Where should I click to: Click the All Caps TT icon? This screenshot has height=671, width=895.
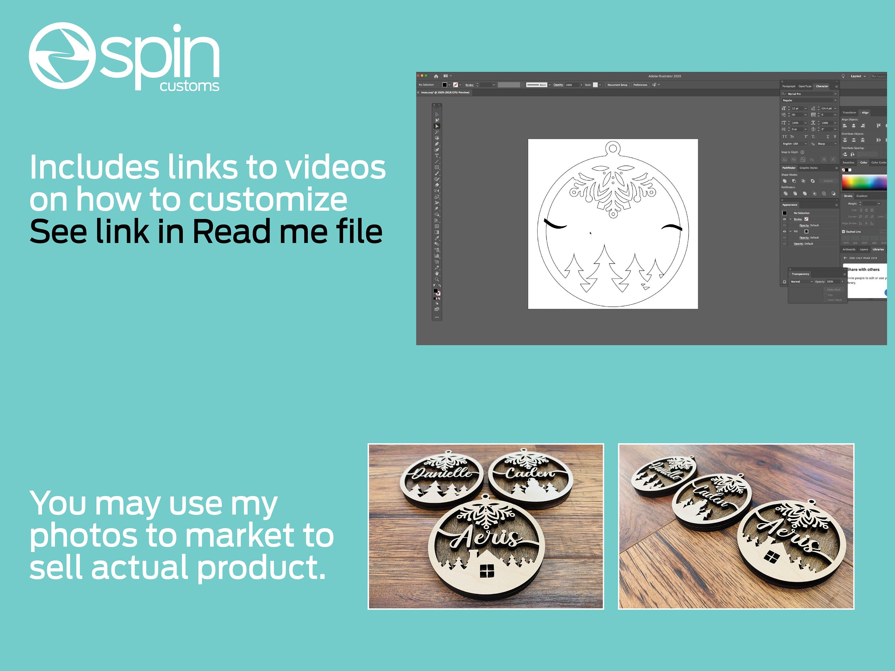pyautogui.click(x=785, y=137)
